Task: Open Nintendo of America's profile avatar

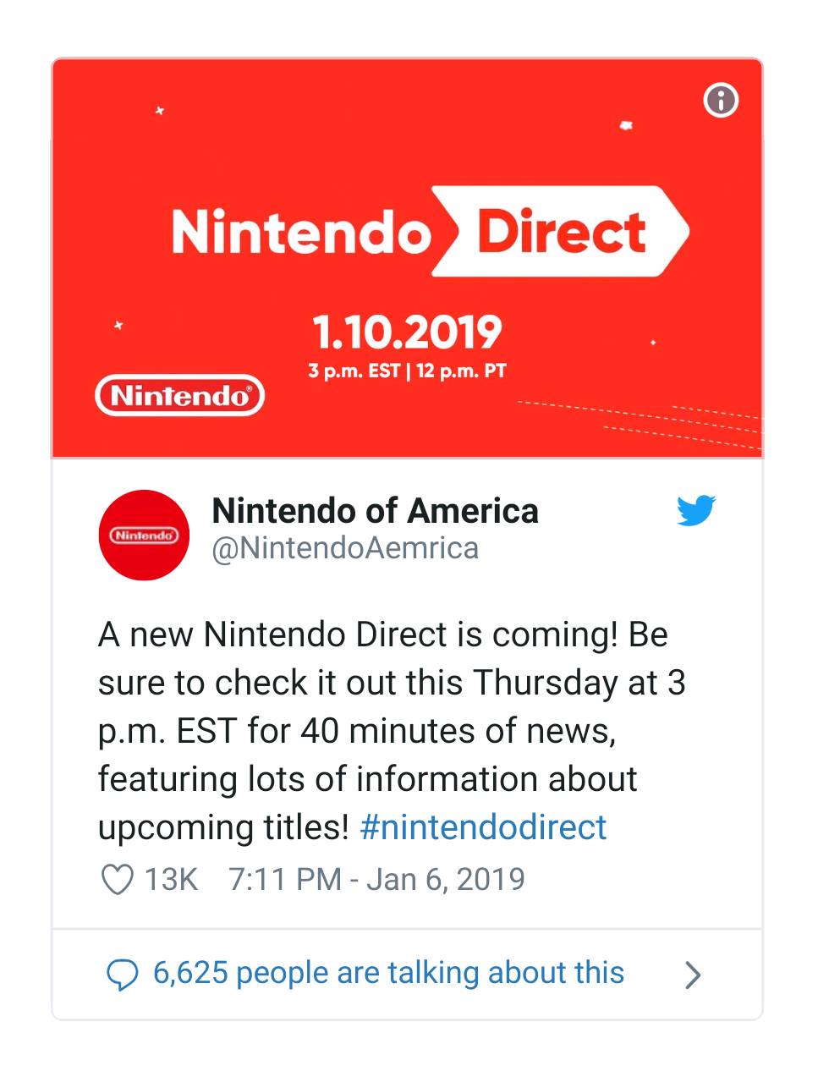Action: click(144, 535)
